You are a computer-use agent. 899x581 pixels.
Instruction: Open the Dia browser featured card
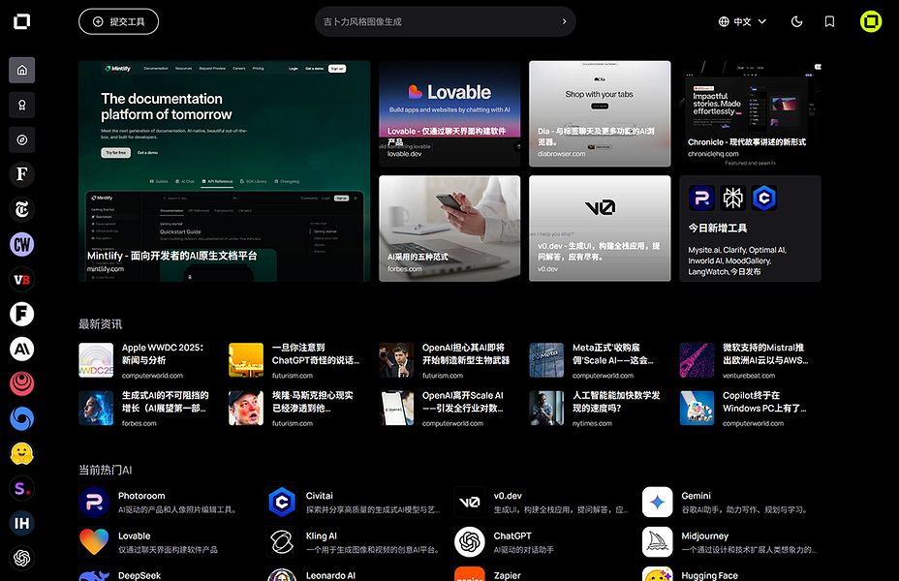point(600,114)
